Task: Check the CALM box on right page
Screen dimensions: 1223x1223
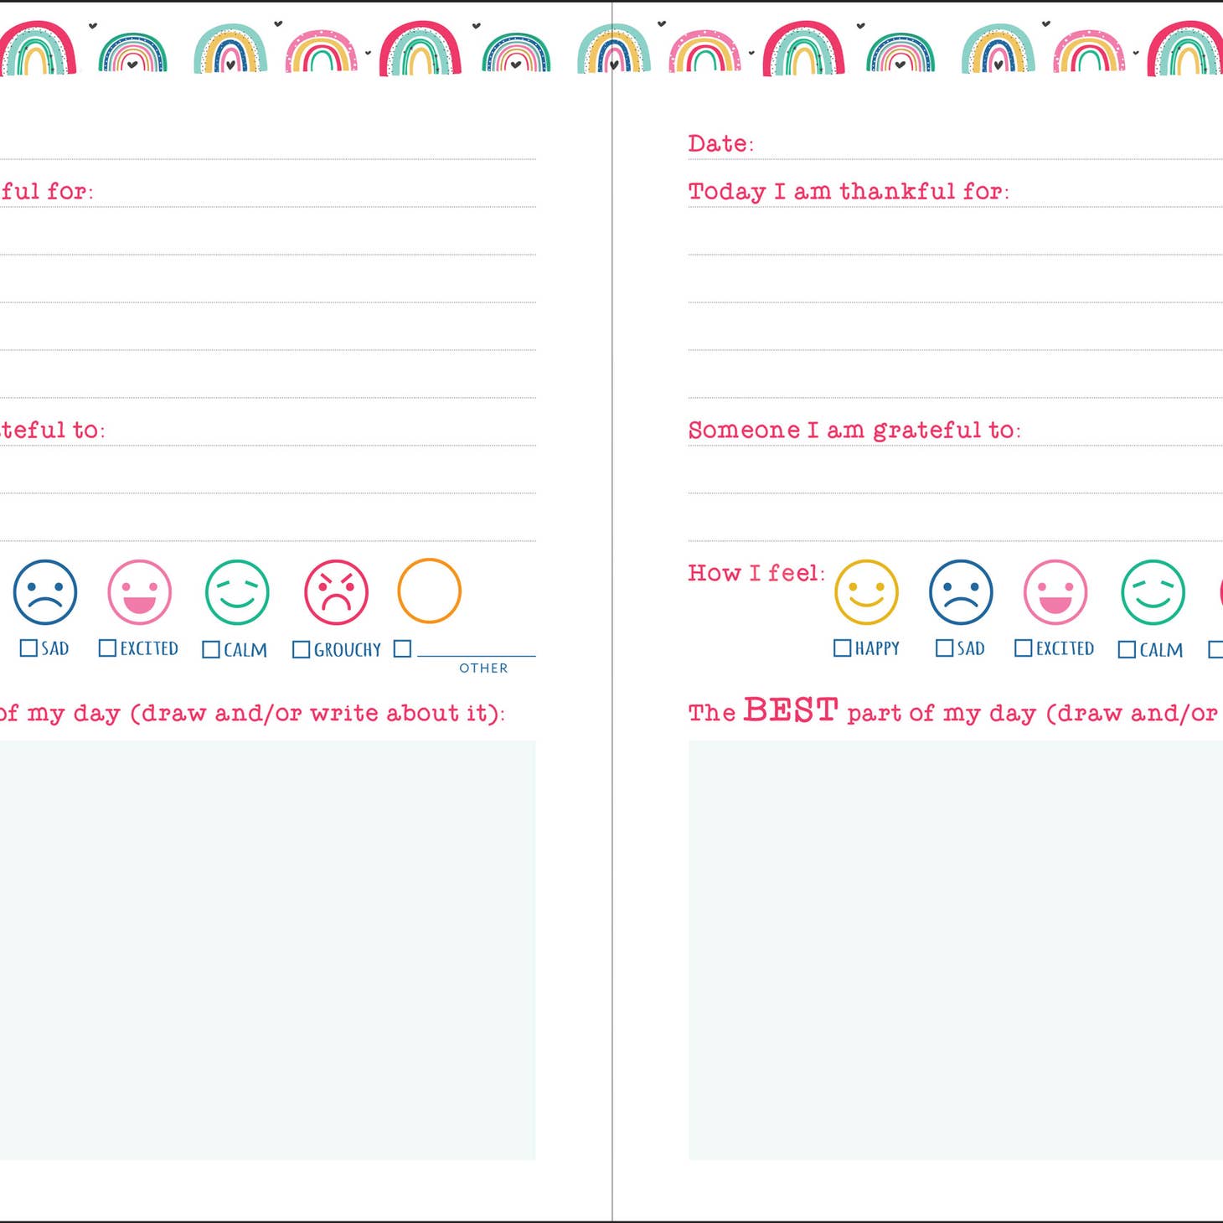Action: pos(1127,650)
